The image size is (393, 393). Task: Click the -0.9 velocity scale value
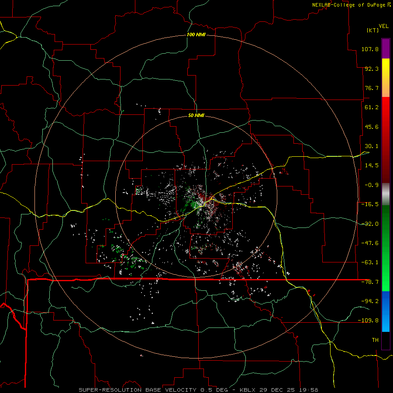(x=372, y=185)
